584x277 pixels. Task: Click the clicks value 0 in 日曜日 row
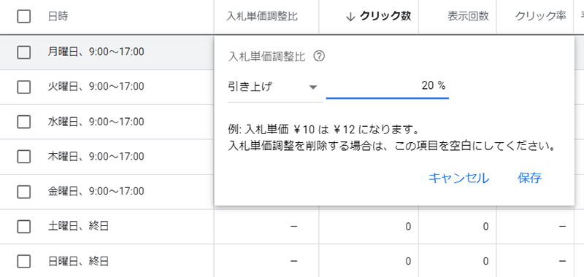pyautogui.click(x=408, y=262)
